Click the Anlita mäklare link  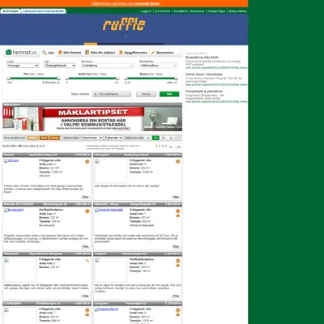[x=238, y=11]
